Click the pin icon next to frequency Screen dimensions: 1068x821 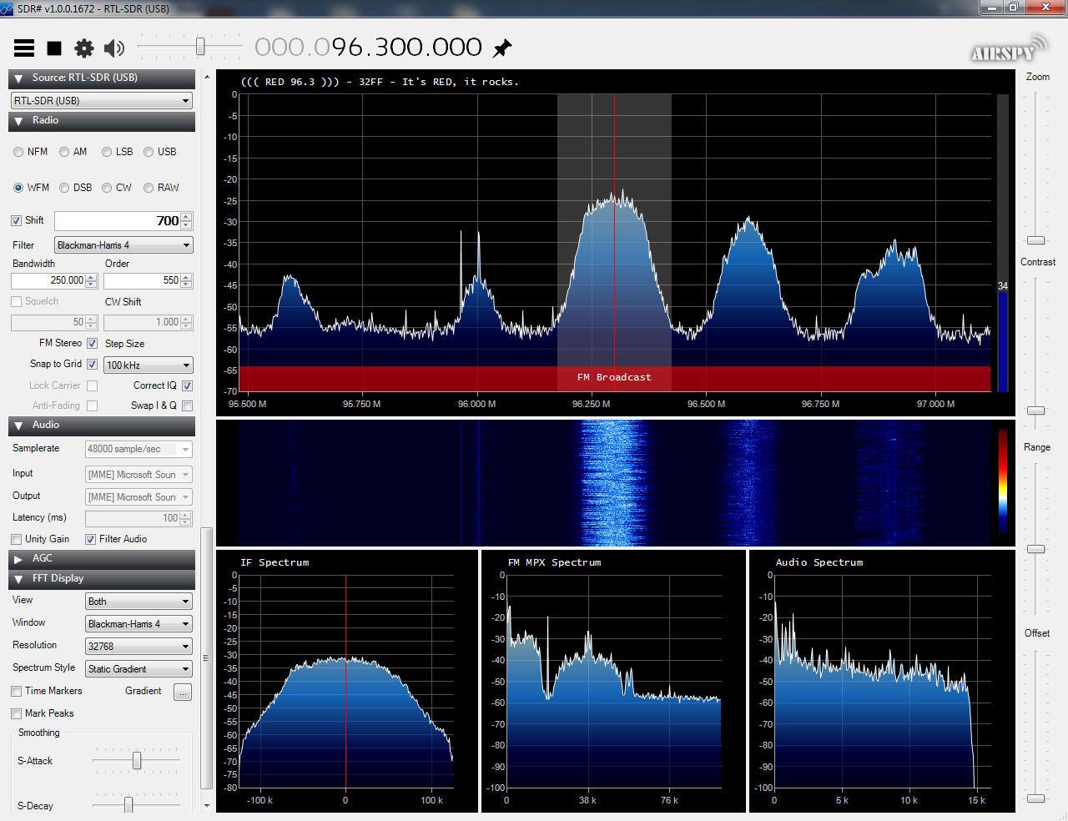pyautogui.click(x=502, y=48)
